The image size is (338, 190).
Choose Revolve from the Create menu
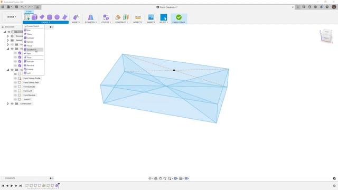(33, 65)
